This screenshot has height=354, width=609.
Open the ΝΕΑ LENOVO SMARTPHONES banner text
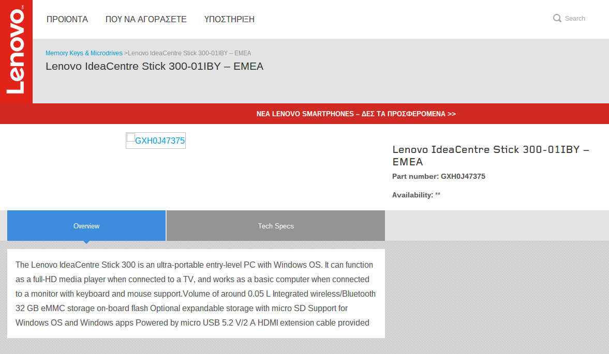pos(351,114)
